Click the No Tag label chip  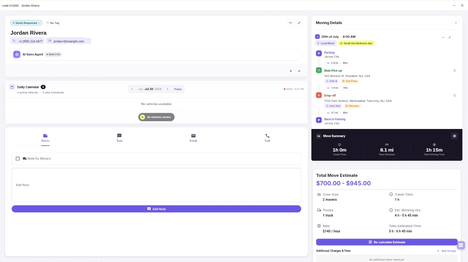(x=53, y=23)
